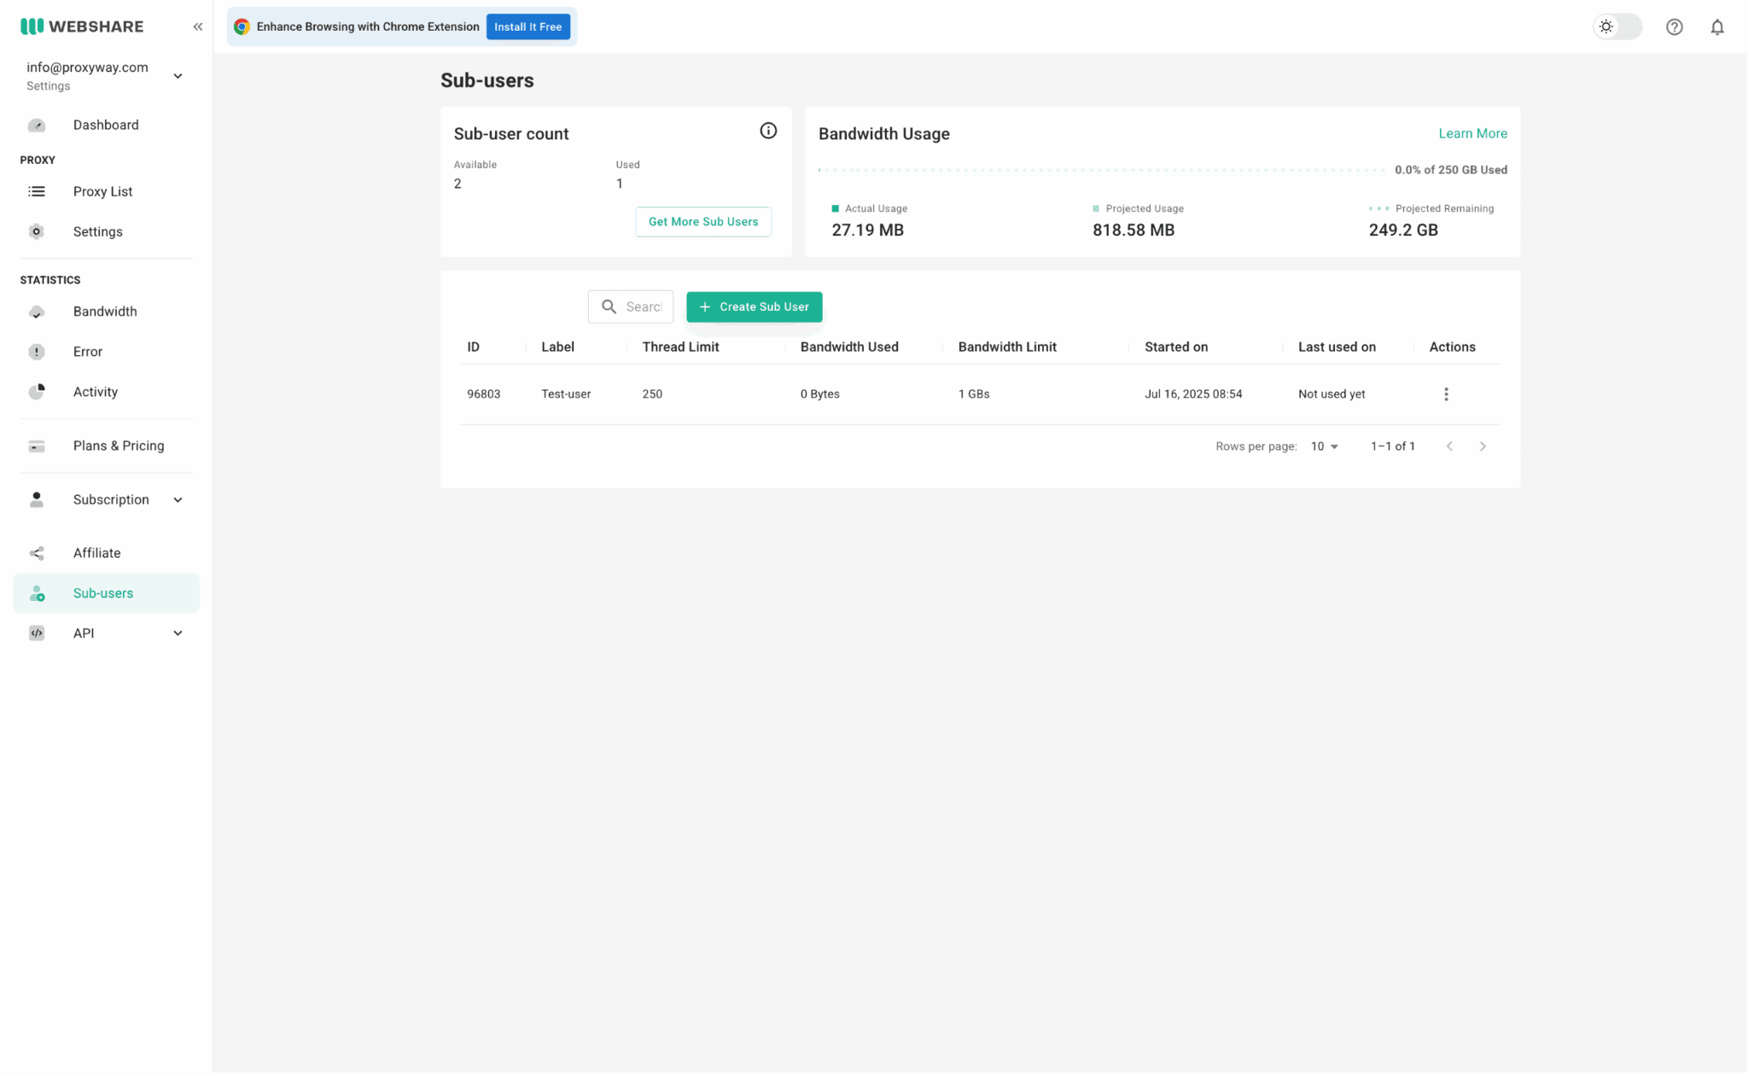The height and width of the screenshot is (1073, 1748).
Task: Open the Bandwidth statistics page
Action: (106, 312)
